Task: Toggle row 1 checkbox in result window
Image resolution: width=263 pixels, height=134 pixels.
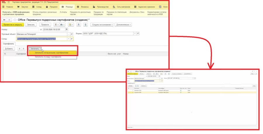Action: [181, 90]
